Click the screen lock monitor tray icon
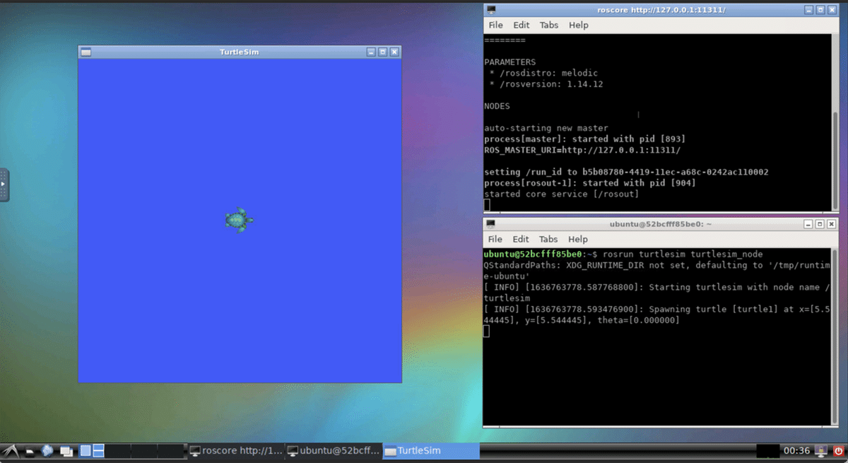This screenshot has height=463, width=848. tap(822, 450)
